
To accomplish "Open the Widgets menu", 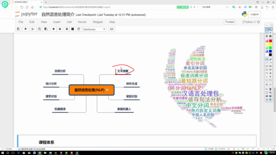I will [x=98, y=22].
